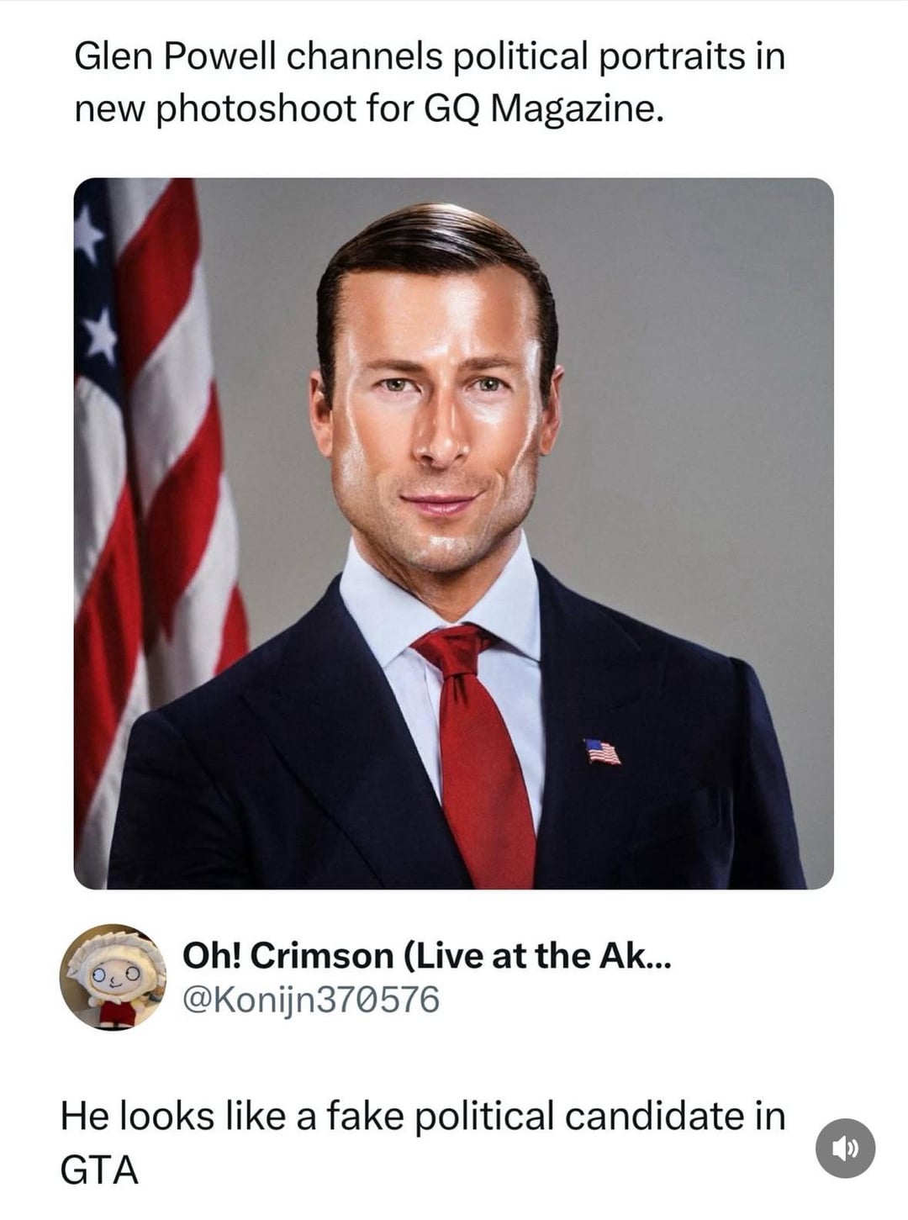This screenshot has height=1220, width=908.
Task: Click the flag lapel pin on the suit
Action: pos(602,752)
